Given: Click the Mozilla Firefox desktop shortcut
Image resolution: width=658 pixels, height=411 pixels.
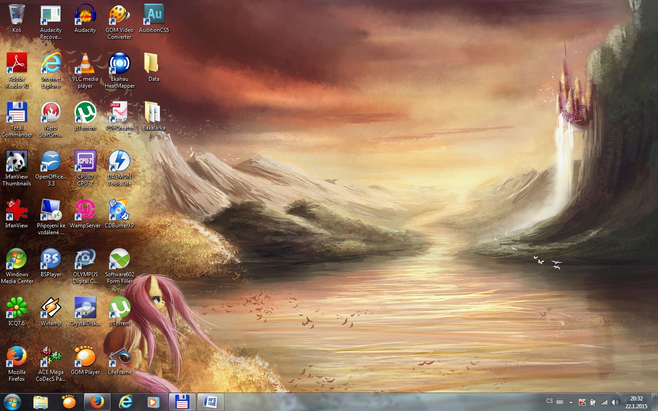Looking at the screenshot, I should 17,364.
